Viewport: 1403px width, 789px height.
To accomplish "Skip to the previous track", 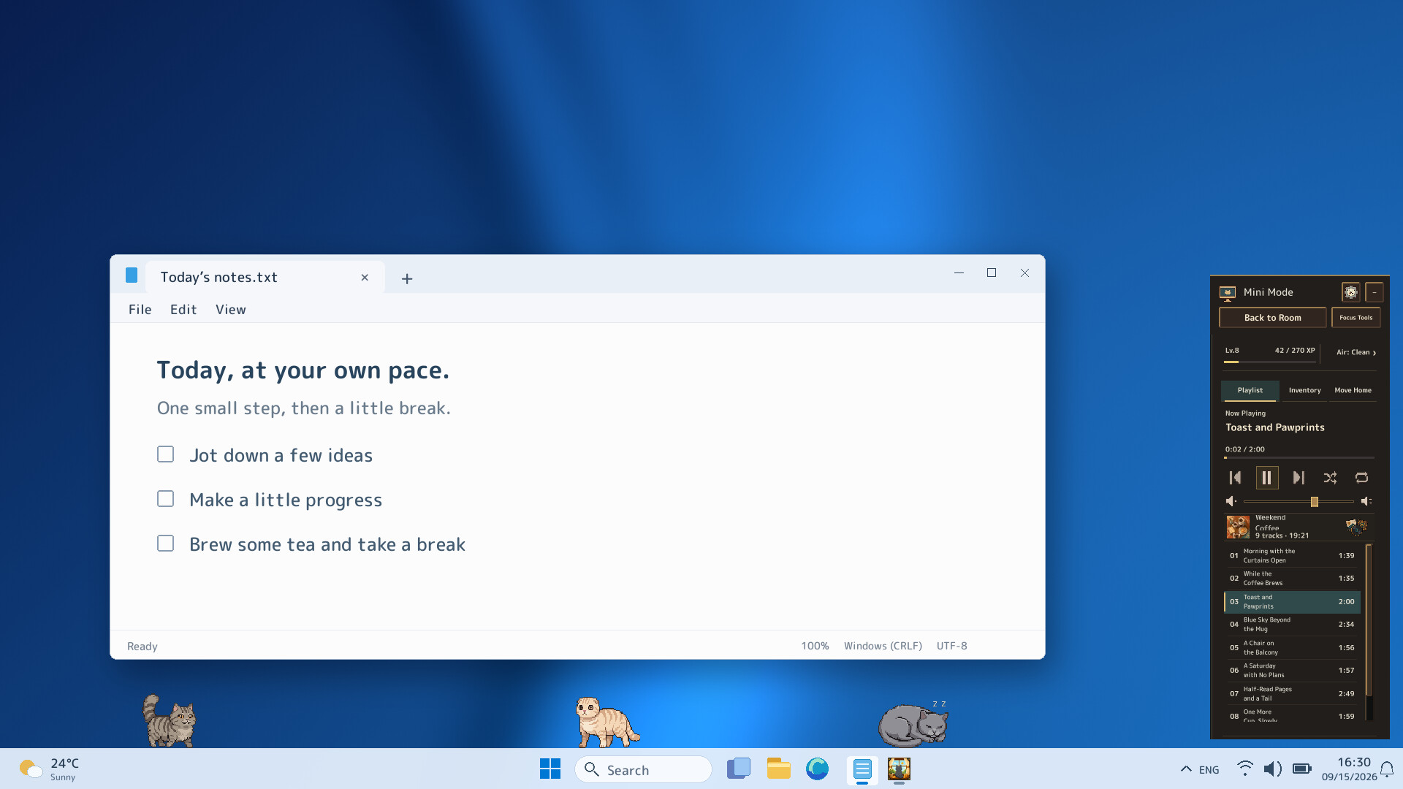I will tap(1235, 478).
